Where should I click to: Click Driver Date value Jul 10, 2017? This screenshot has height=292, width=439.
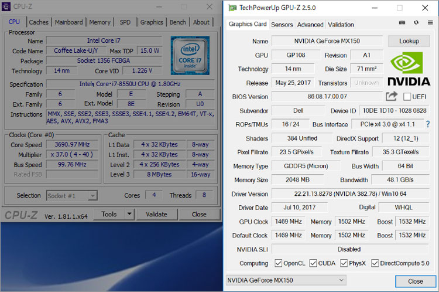[299, 208]
